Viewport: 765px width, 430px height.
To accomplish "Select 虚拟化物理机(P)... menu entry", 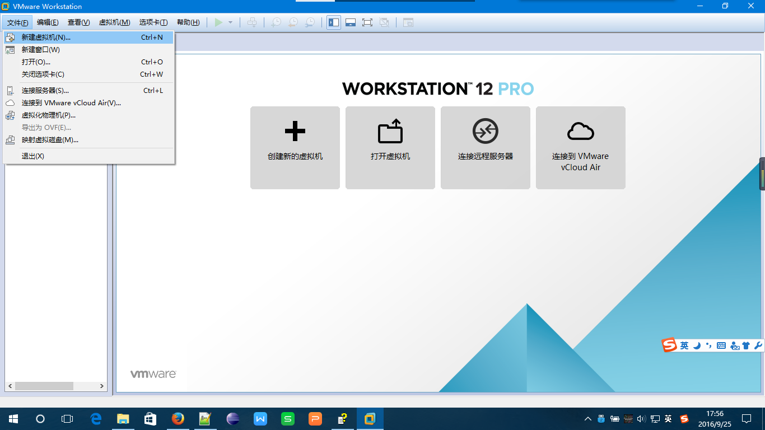I will tap(88, 115).
